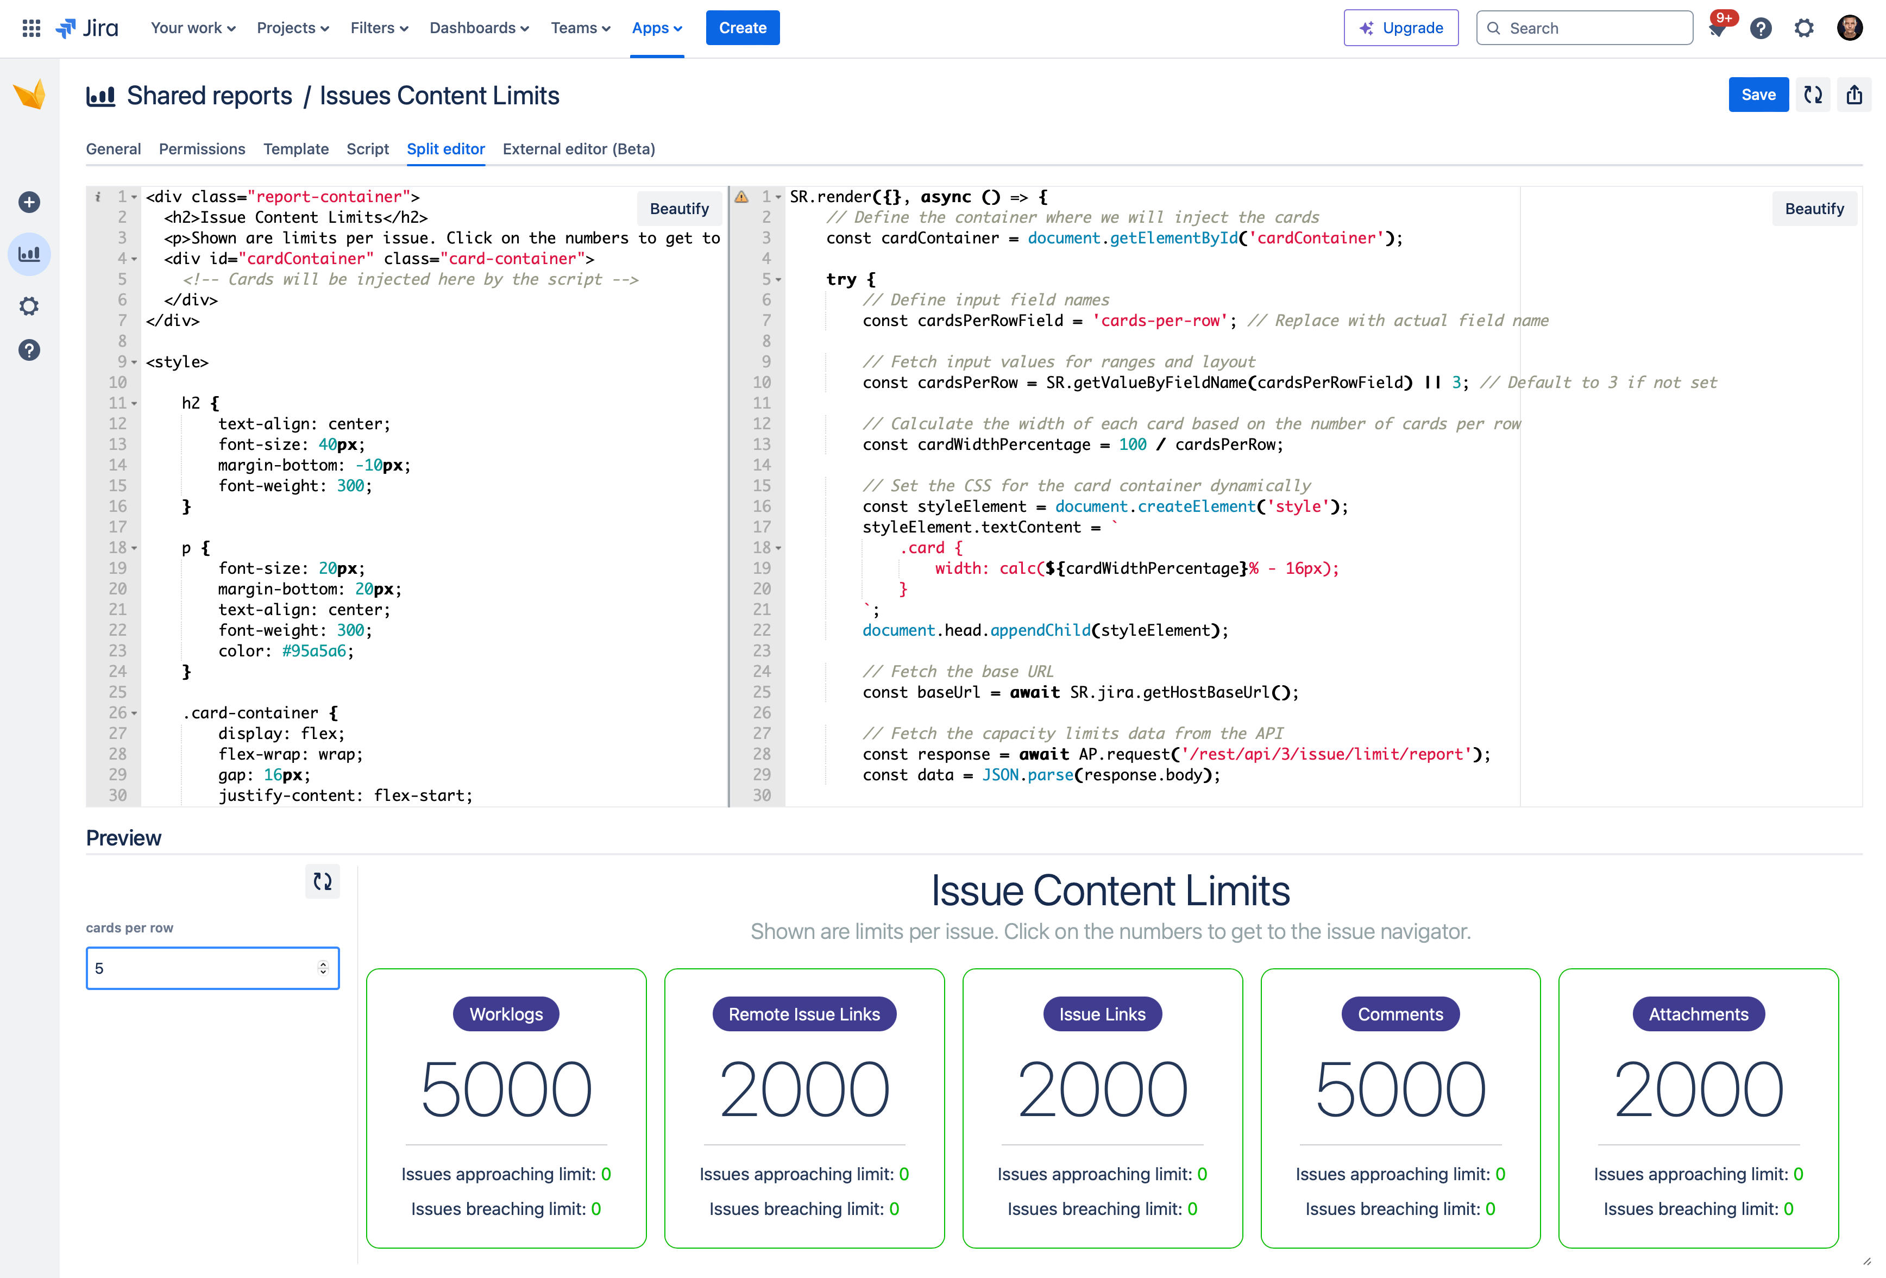Open the External editor (Beta) tab

579,148
